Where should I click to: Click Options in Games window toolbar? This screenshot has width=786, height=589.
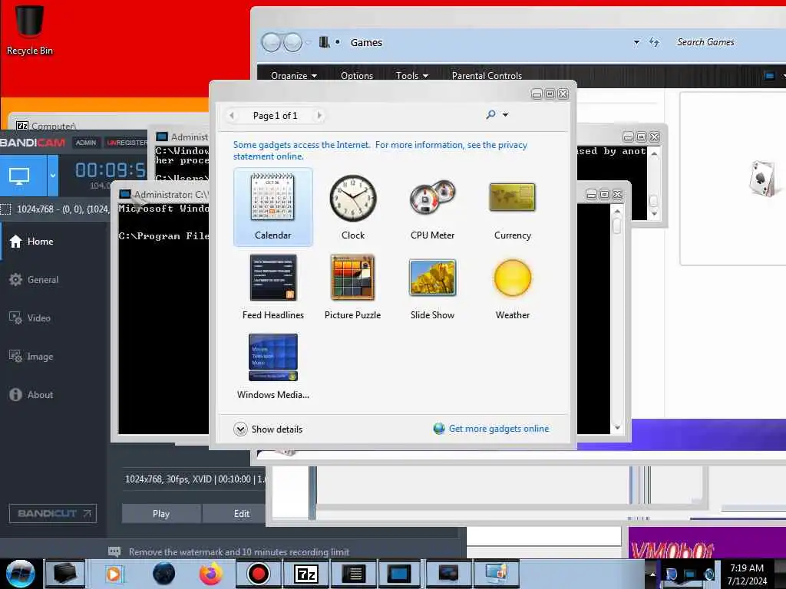pos(357,76)
